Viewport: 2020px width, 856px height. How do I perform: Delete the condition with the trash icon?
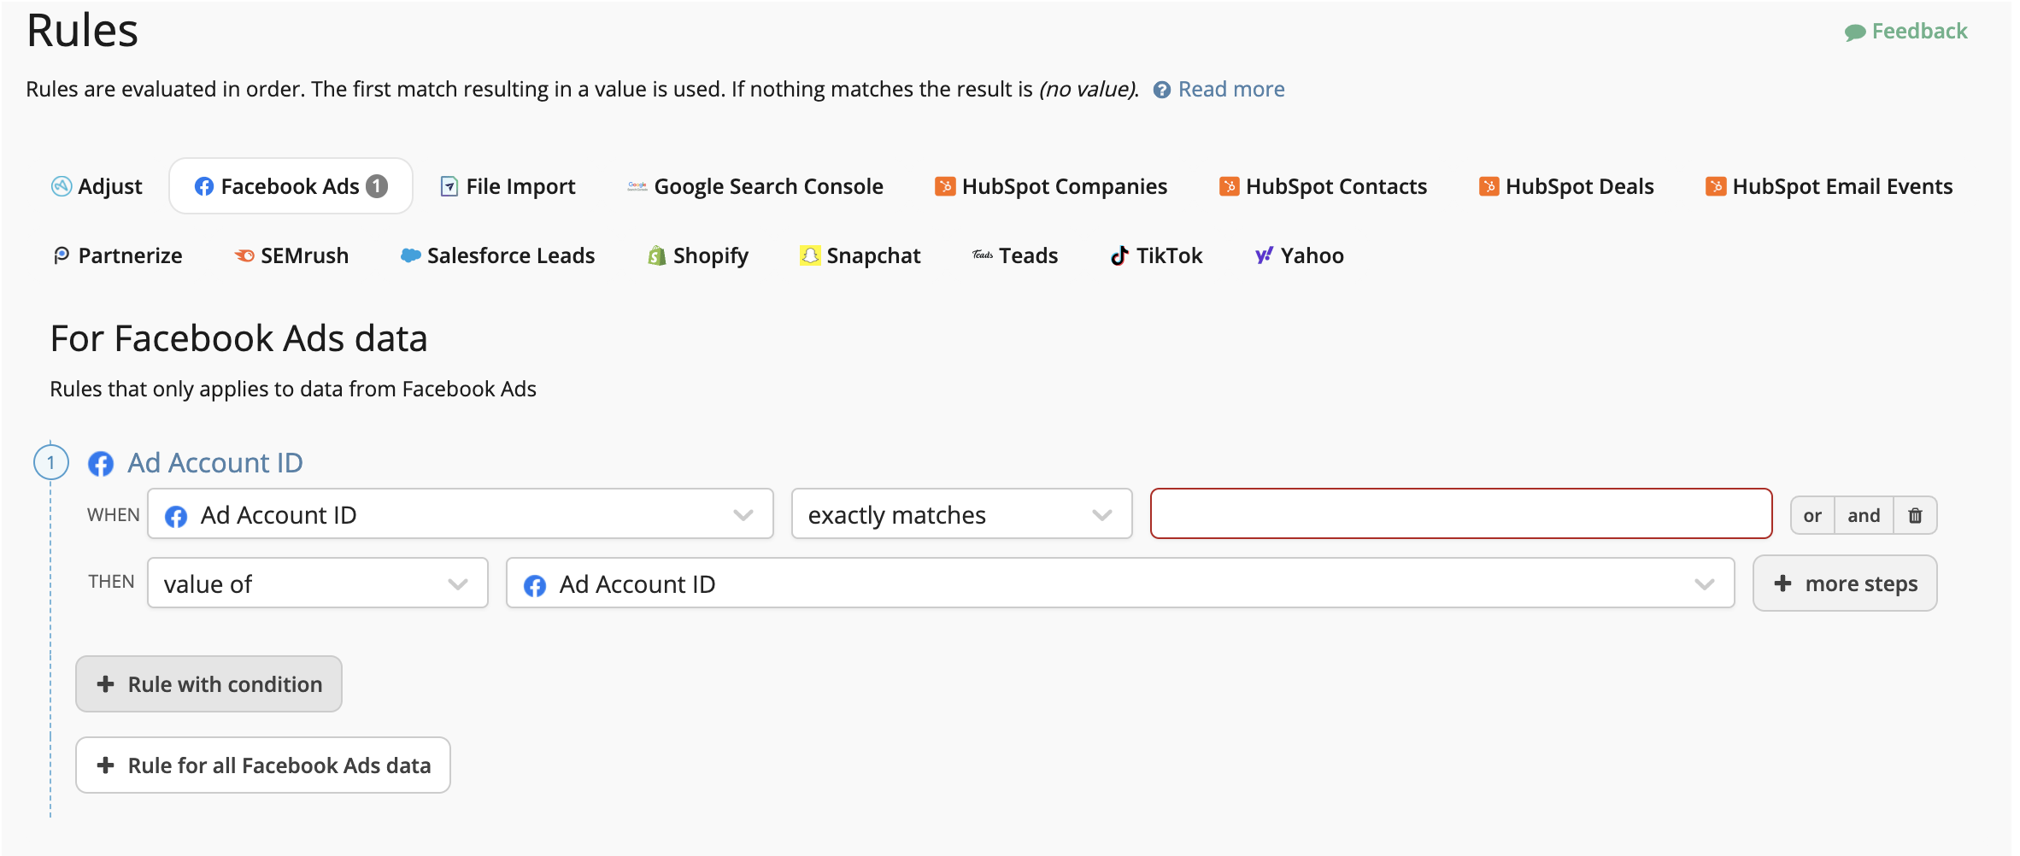click(1915, 515)
